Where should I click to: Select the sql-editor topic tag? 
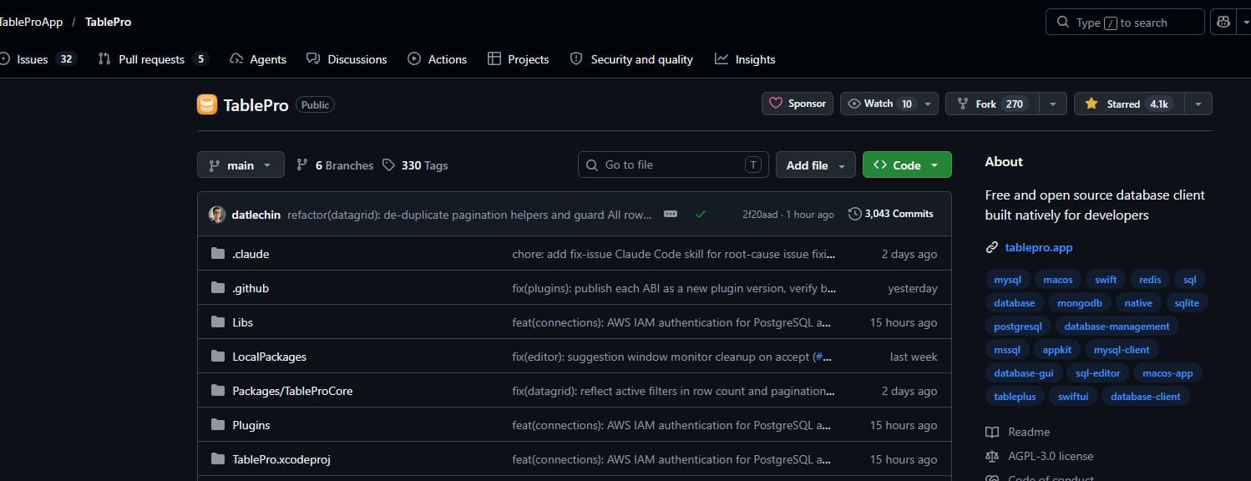[1098, 373]
